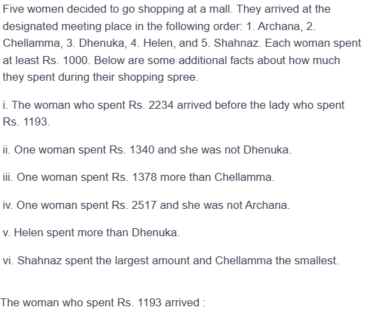Click the word 'Archana' in statement iv
The width and height of the screenshot is (370, 315).
tap(265, 205)
